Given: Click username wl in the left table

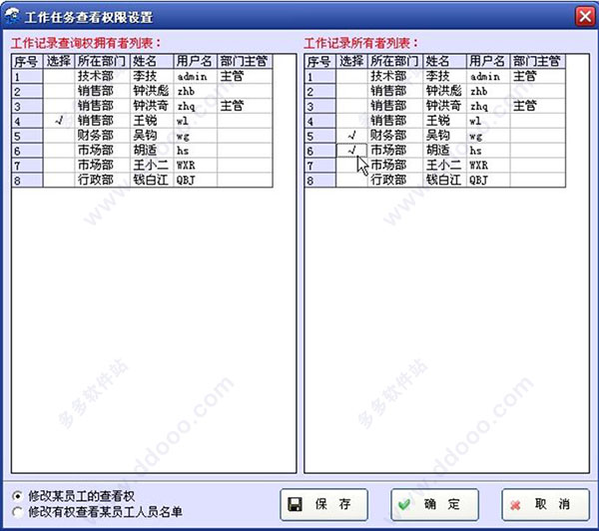Looking at the screenshot, I should click(x=196, y=121).
